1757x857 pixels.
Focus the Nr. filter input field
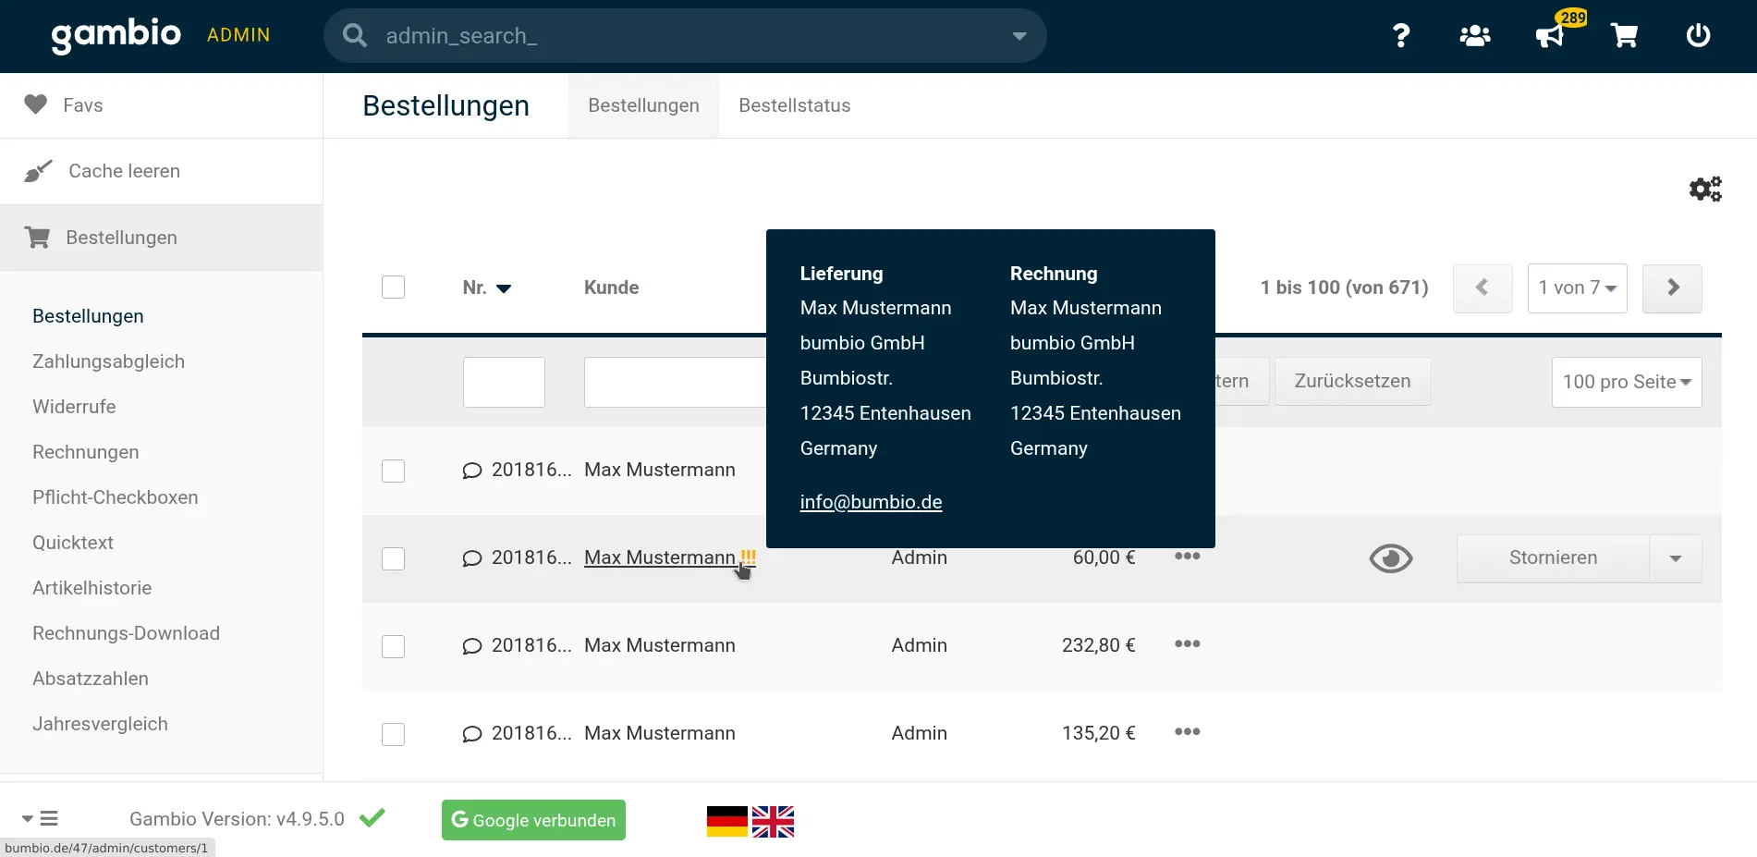click(504, 382)
